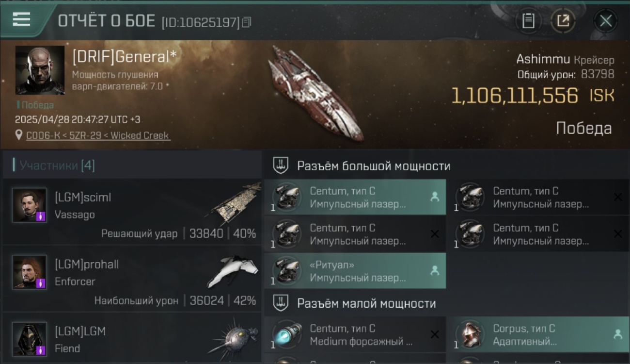This screenshot has height=364, width=630.
Task: Tap the info badge on prohall's portrait
Action: (x=41, y=283)
